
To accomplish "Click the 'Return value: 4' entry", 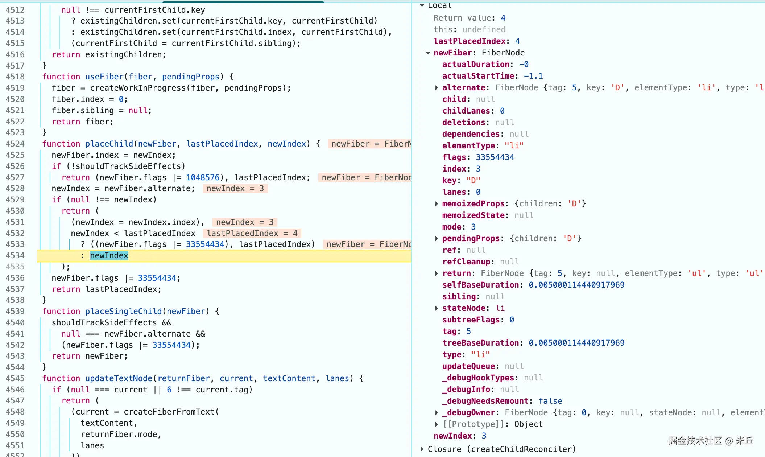I will pyautogui.click(x=470, y=18).
